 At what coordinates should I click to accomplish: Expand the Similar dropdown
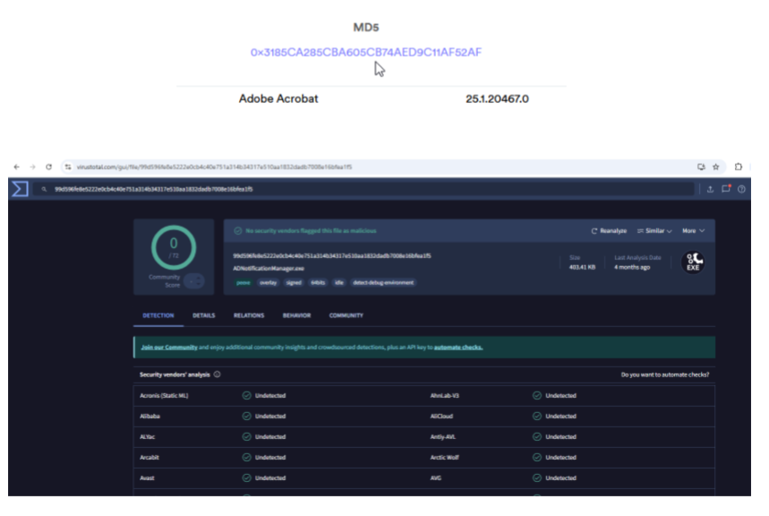pyautogui.click(x=654, y=231)
